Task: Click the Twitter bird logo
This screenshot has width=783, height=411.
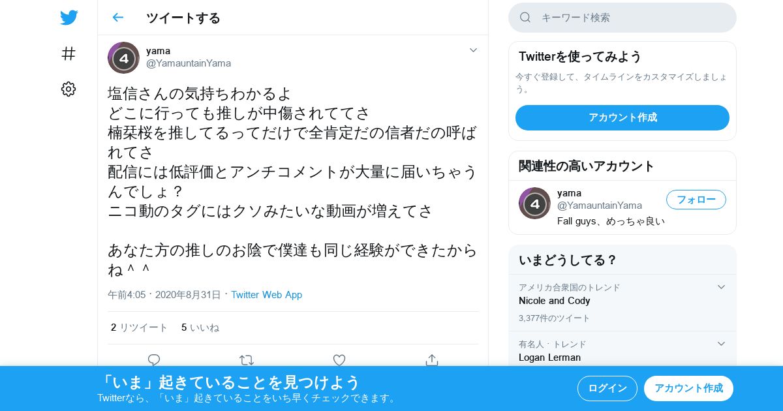Action: tap(69, 18)
